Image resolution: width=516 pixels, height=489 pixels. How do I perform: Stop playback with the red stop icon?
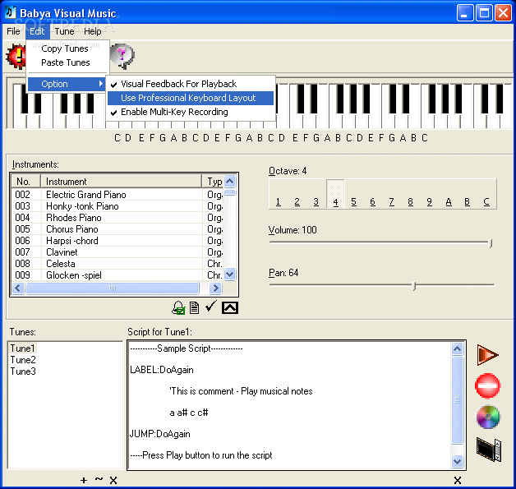[488, 385]
